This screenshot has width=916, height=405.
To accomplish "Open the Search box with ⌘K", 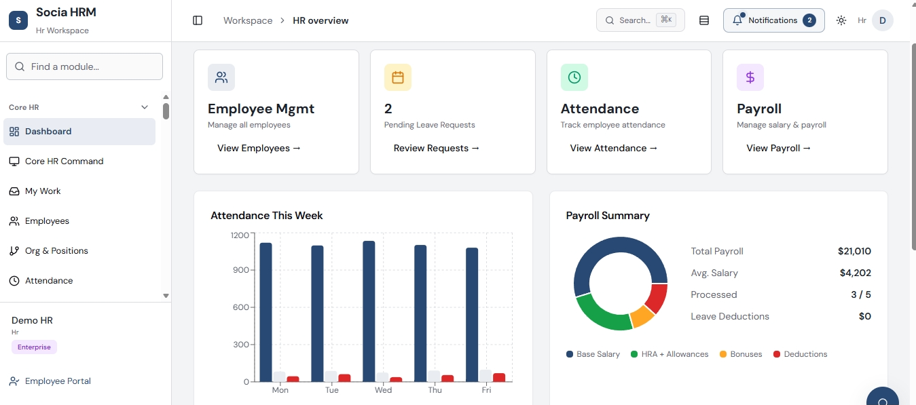I will [640, 20].
